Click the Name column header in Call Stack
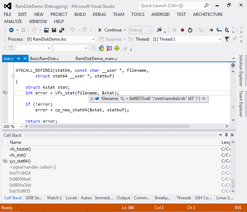The height and width of the screenshot is (212, 247). (114, 142)
